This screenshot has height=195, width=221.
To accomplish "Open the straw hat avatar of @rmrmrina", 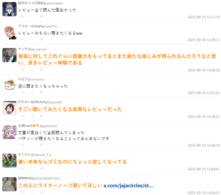I will [x=9, y=85].
